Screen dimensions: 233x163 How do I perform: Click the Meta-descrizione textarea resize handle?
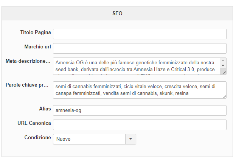click(224, 72)
